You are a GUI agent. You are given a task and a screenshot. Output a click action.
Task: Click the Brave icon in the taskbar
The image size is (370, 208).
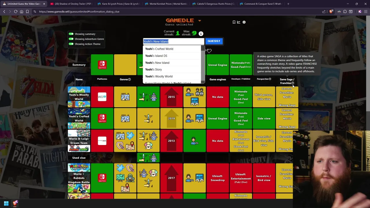(x=15, y=203)
